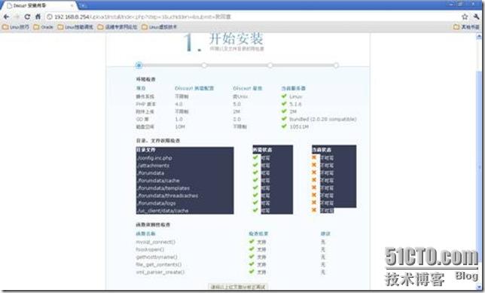Click the green check for file_get_contents()
Screen dimensions: 485x293
tap(252, 264)
